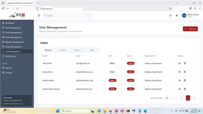This screenshot has width=203, height=114.
Task: Edit SethSri Admin user icon
Action: (x=179, y=80)
